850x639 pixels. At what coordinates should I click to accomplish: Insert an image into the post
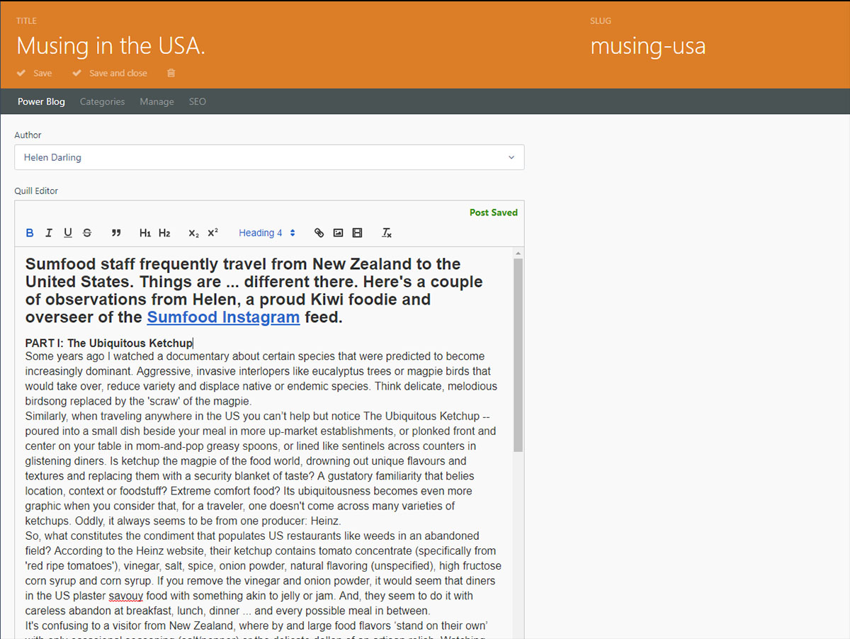(x=338, y=233)
